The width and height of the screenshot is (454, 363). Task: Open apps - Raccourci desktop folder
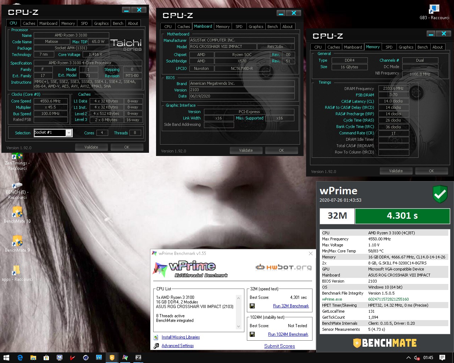(x=17, y=273)
